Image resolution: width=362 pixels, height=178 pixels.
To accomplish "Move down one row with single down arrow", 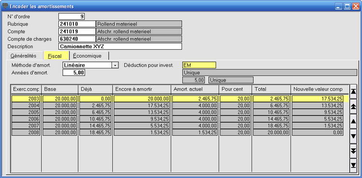I will point(353,136).
